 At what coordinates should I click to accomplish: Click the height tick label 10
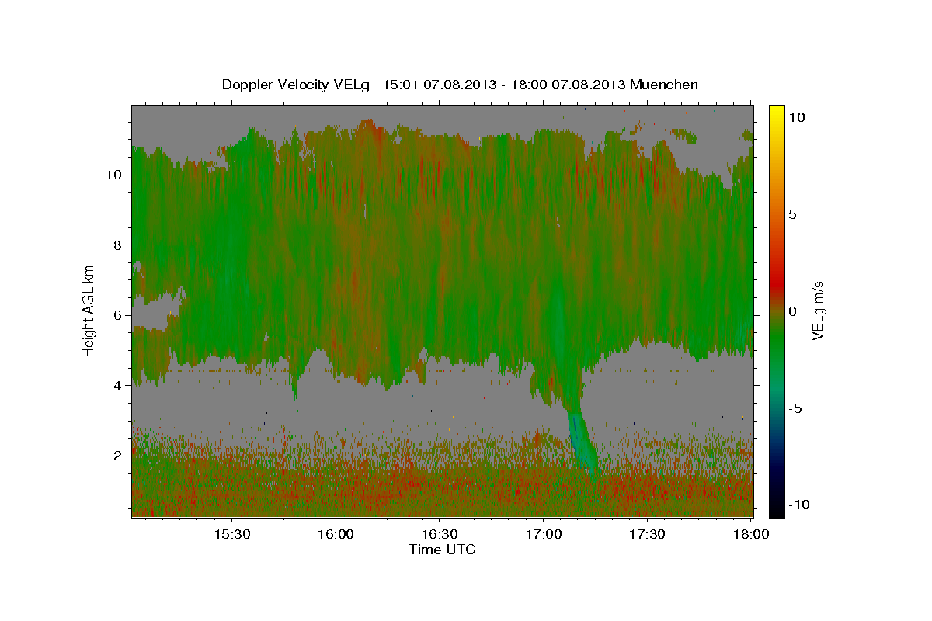(114, 175)
